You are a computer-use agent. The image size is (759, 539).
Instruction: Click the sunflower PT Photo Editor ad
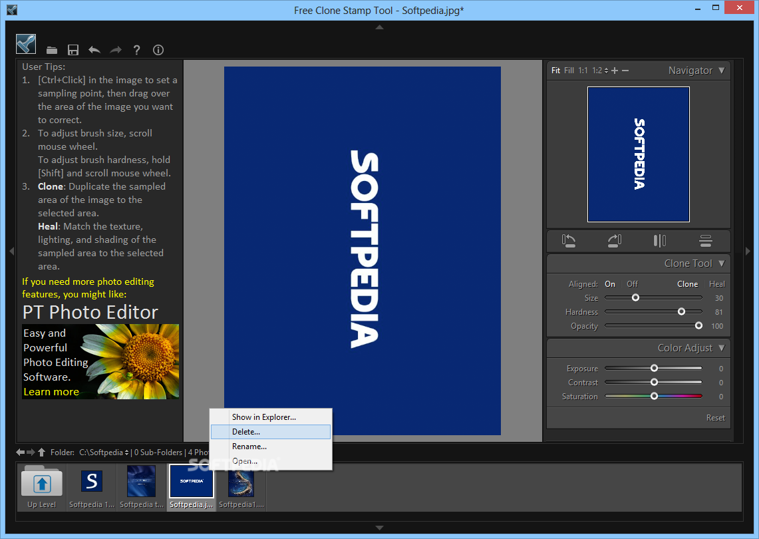coord(100,362)
